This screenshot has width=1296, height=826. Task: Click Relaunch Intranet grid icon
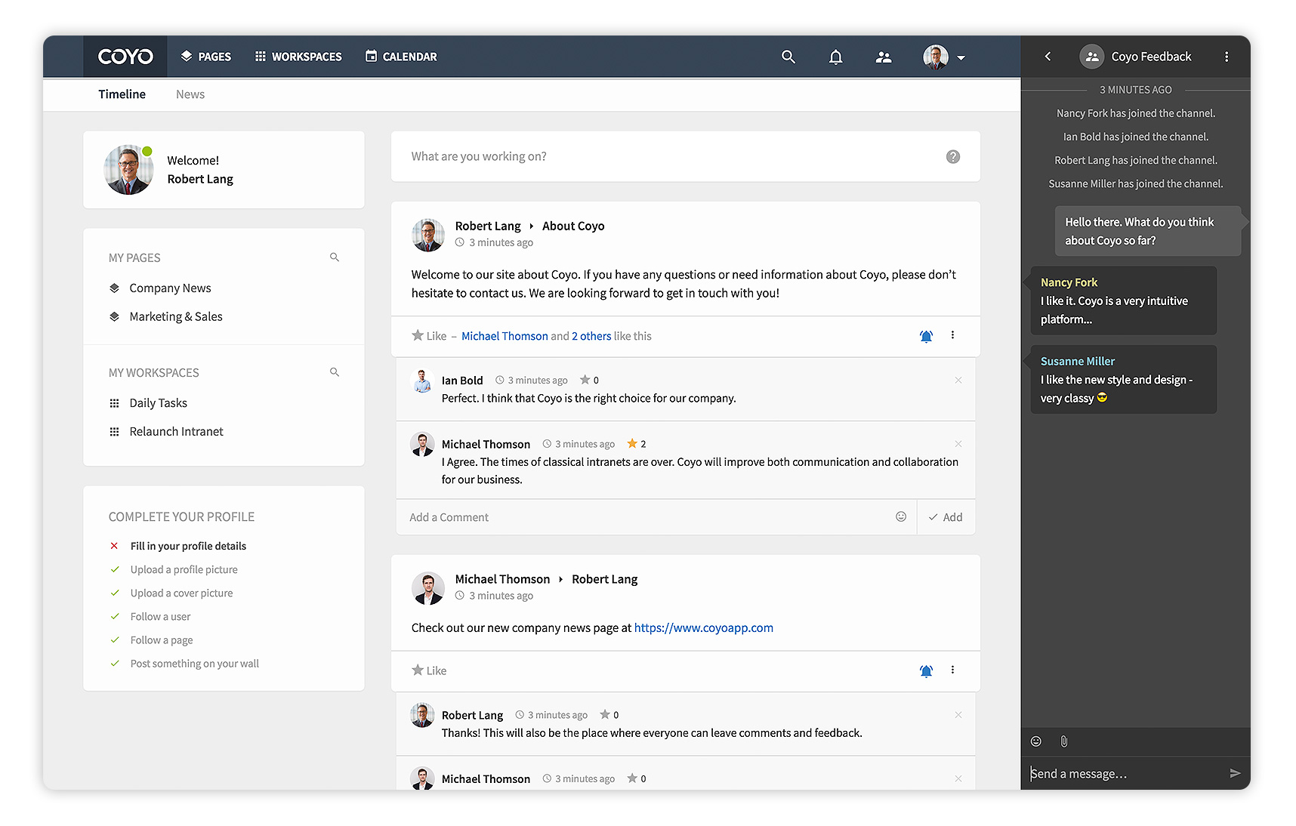115,432
